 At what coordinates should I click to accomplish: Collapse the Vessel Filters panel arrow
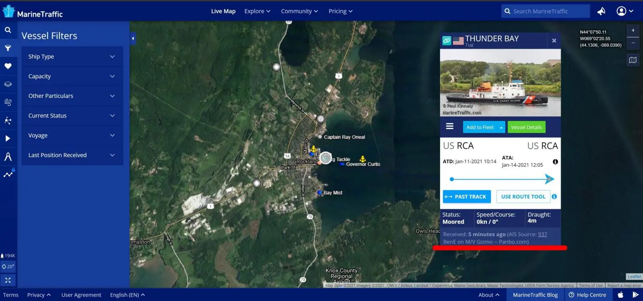pyautogui.click(x=133, y=38)
